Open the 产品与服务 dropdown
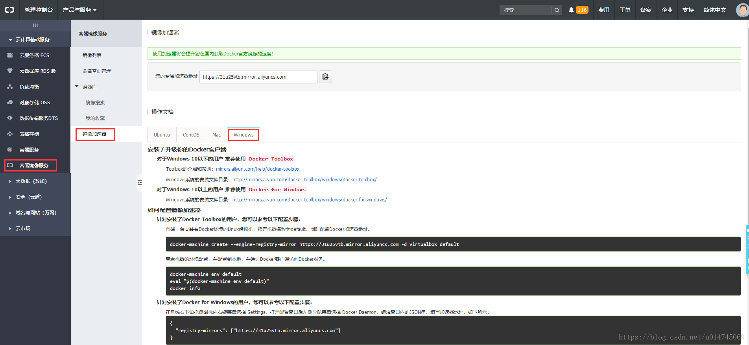The image size is (749, 345). click(x=80, y=10)
